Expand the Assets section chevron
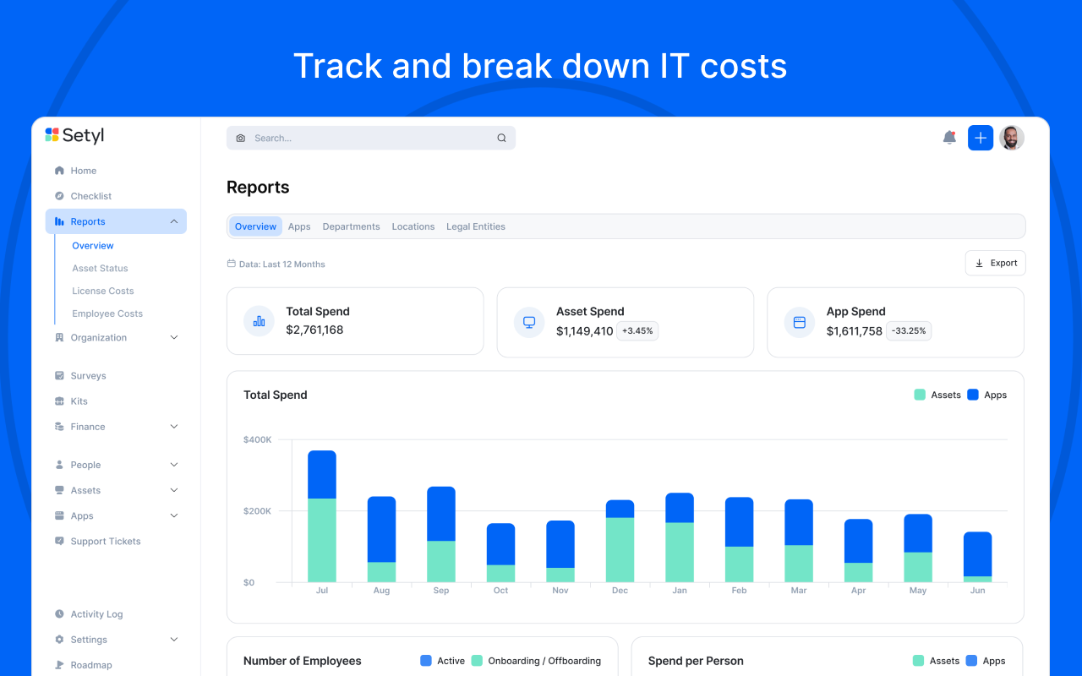 click(174, 490)
